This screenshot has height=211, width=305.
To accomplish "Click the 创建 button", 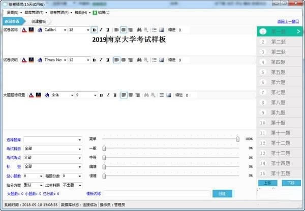I will coord(222,194).
